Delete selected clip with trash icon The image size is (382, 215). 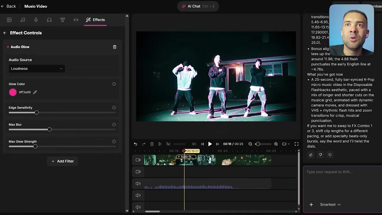click(152, 144)
